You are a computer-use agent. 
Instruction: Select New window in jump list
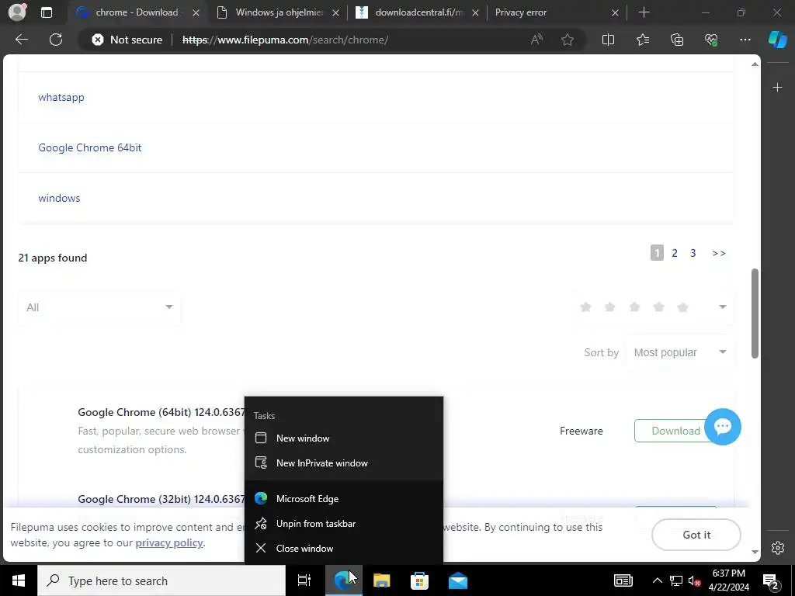[344, 438]
